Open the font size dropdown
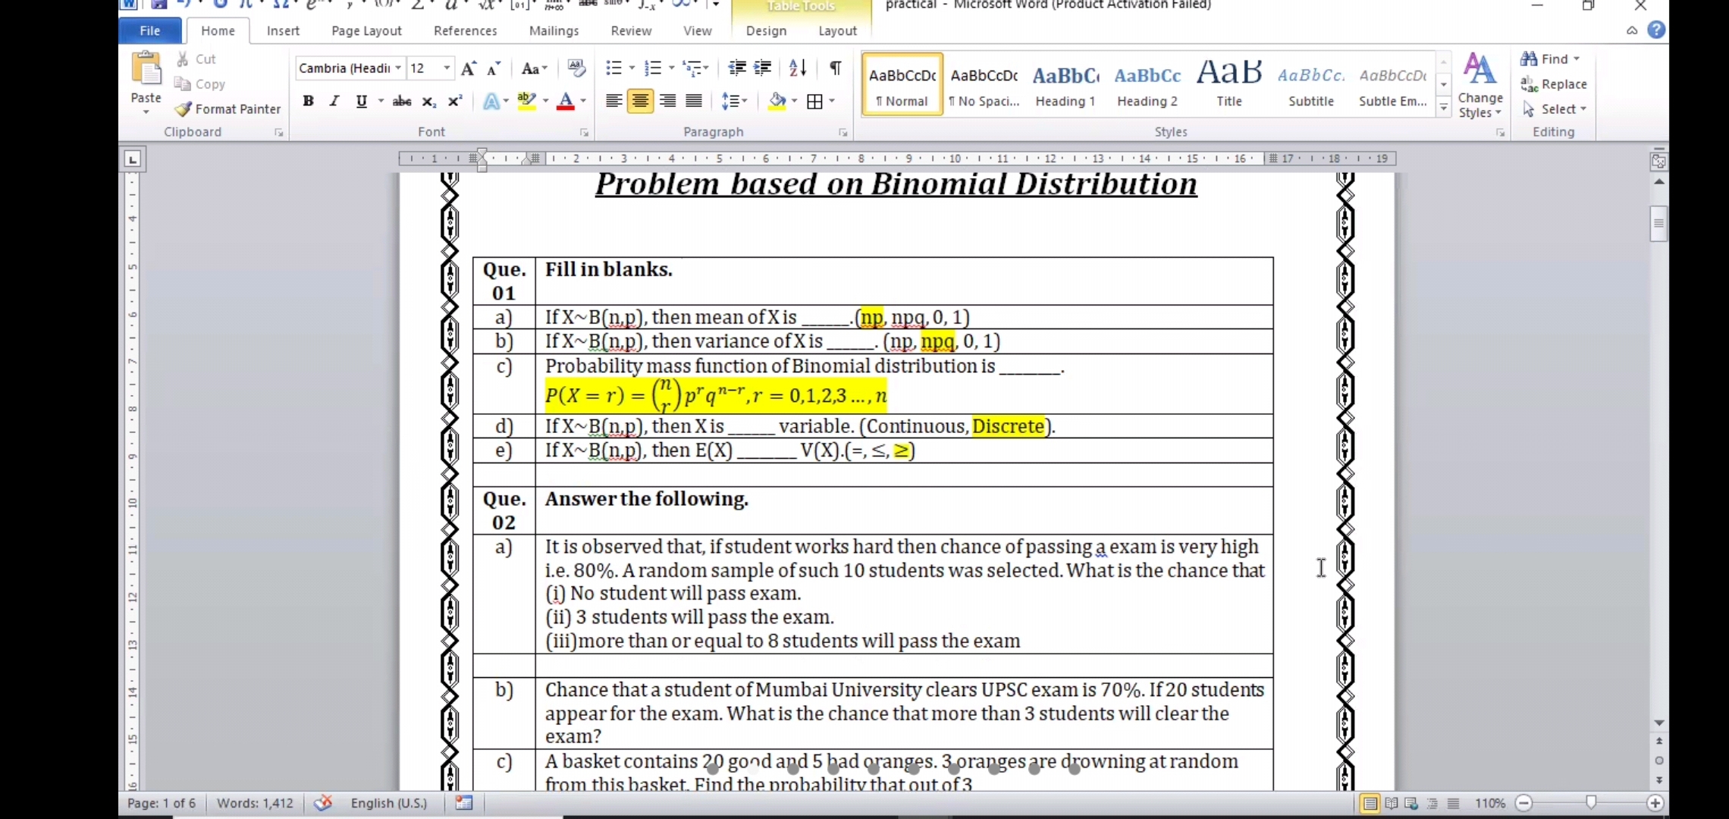Screen dimensions: 1729x819 [x=447, y=68]
